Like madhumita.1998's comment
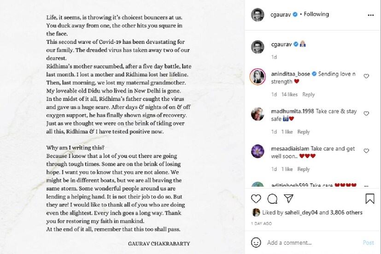Image resolution: width=381 pixels, height=254 pixels. coord(367,113)
